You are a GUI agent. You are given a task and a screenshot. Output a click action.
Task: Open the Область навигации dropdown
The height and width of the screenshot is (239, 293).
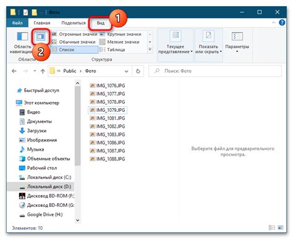tap(22, 42)
